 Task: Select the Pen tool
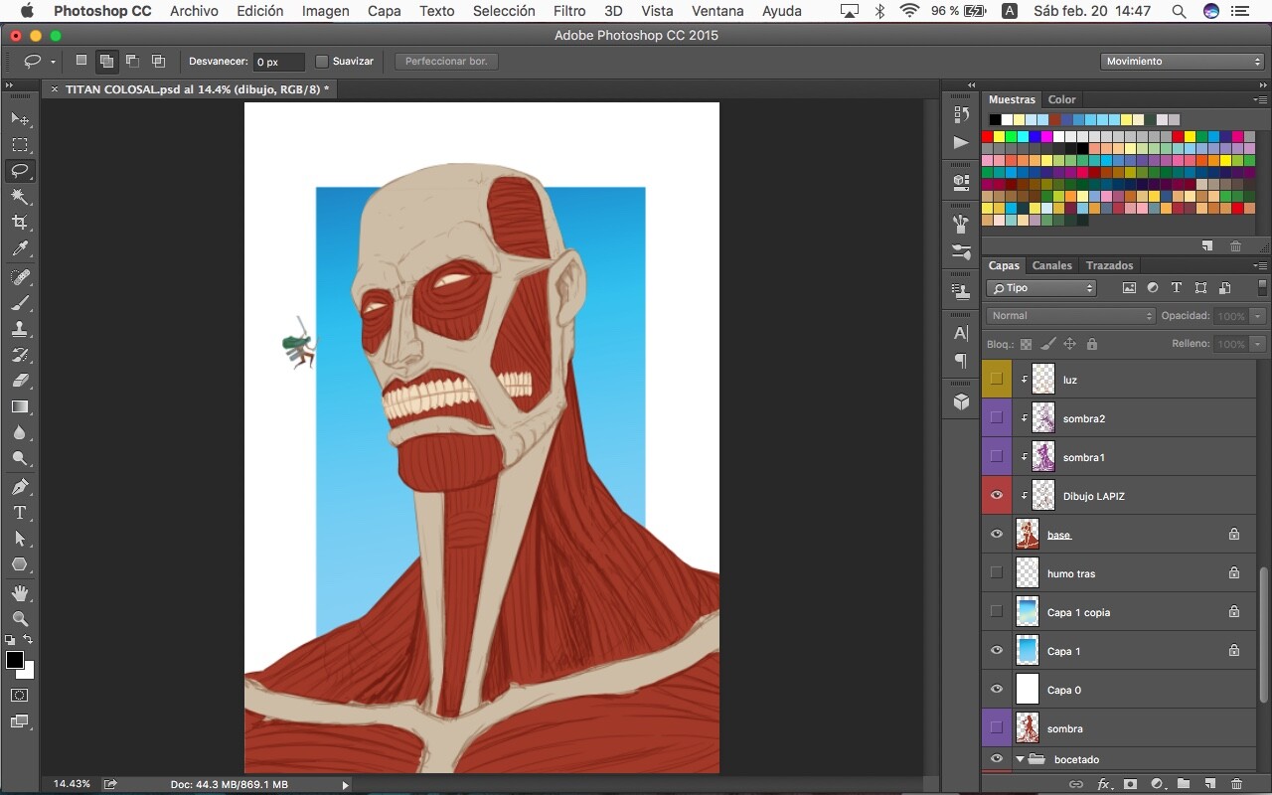20,486
